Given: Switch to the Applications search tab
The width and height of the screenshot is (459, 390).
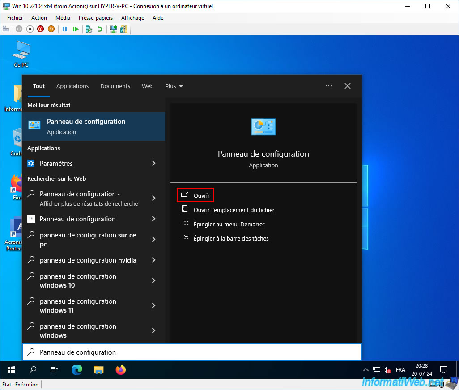Looking at the screenshot, I should click(72, 86).
